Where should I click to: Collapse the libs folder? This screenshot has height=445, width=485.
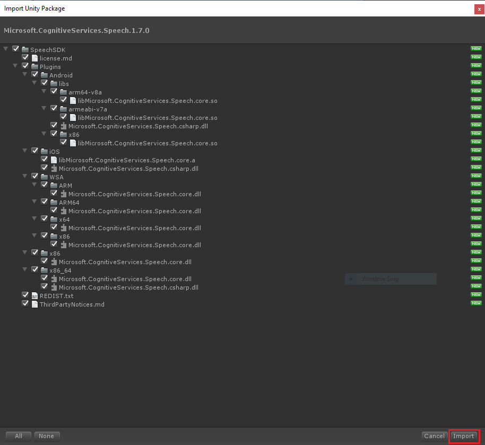34,83
